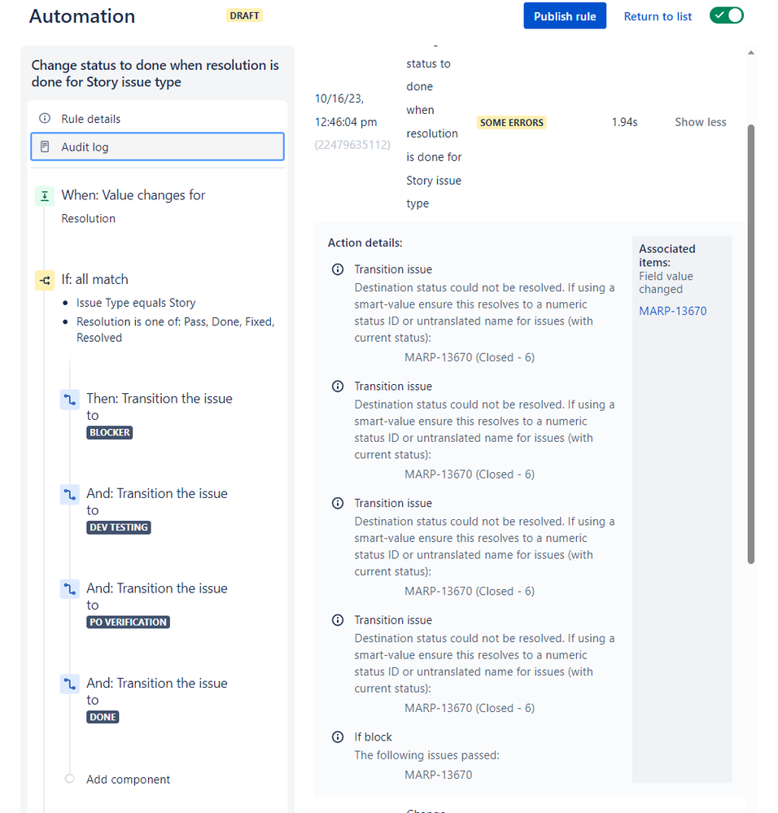Click the transition icon beside DONE step

pos(69,684)
